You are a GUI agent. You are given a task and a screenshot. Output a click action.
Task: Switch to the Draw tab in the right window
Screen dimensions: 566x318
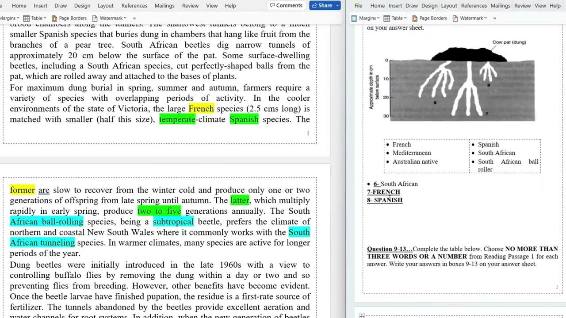(411, 5)
